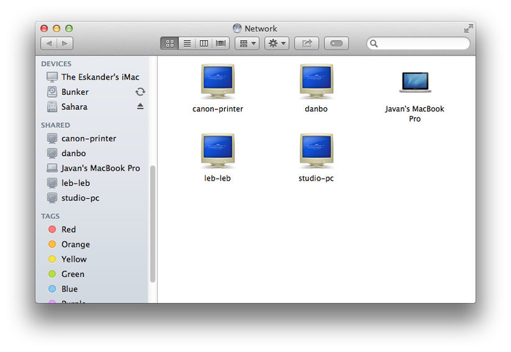
Task: Open the item arrangement dropdown
Action: 247,43
